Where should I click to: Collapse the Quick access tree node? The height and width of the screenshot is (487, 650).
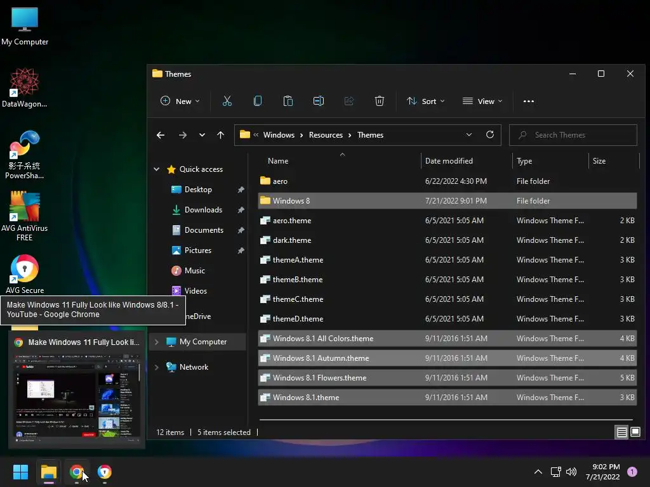coord(157,169)
